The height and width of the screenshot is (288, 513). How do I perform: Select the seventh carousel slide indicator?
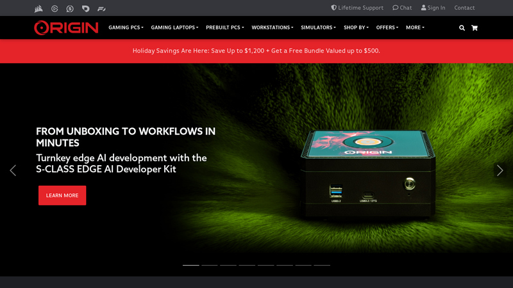[x=303, y=265]
